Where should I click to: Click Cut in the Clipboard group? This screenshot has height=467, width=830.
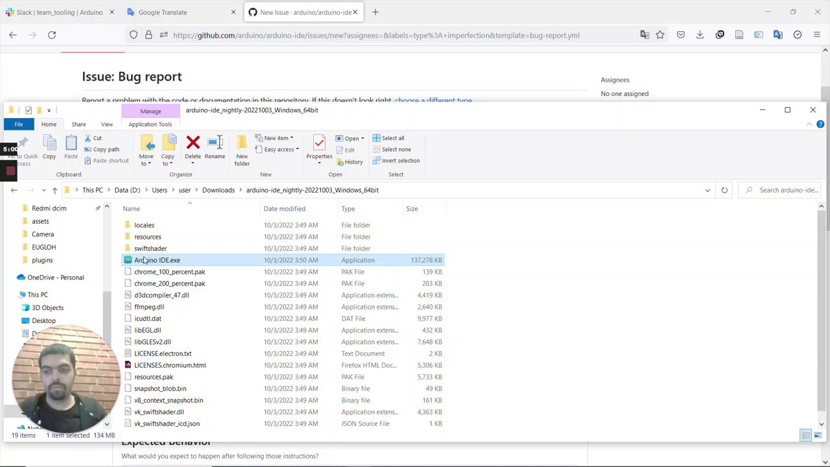92,138
